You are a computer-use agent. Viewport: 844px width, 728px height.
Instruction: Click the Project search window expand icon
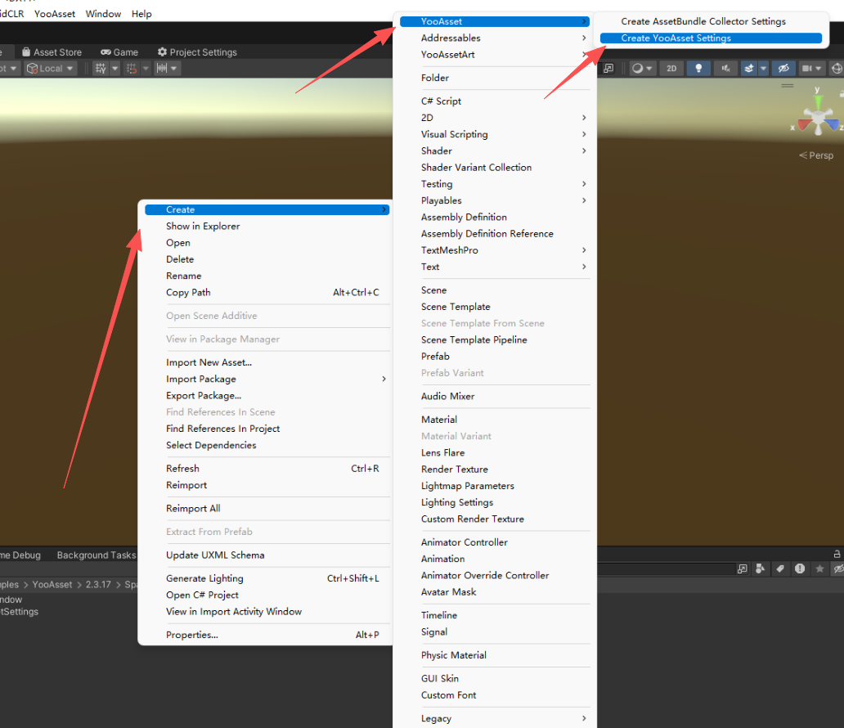click(743, 568)
